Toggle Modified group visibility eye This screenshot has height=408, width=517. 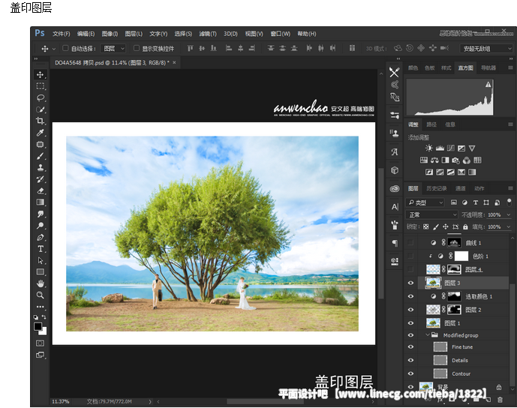pos(410,335)
